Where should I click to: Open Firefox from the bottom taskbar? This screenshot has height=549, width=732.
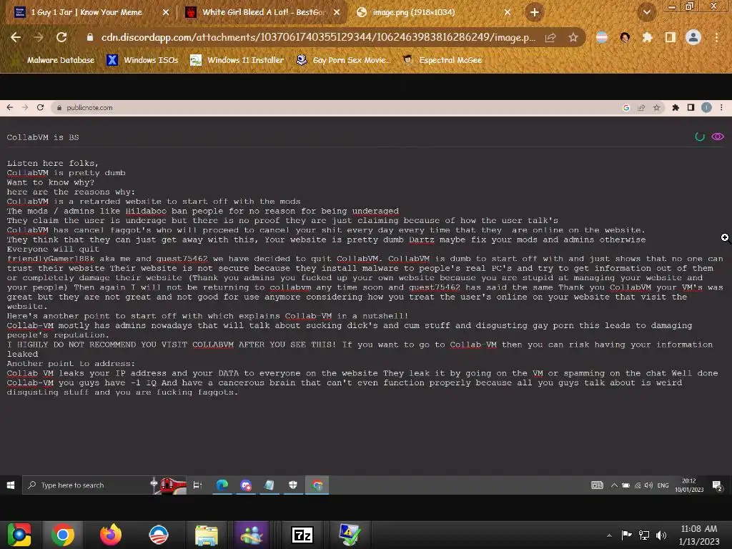point(111,535)
